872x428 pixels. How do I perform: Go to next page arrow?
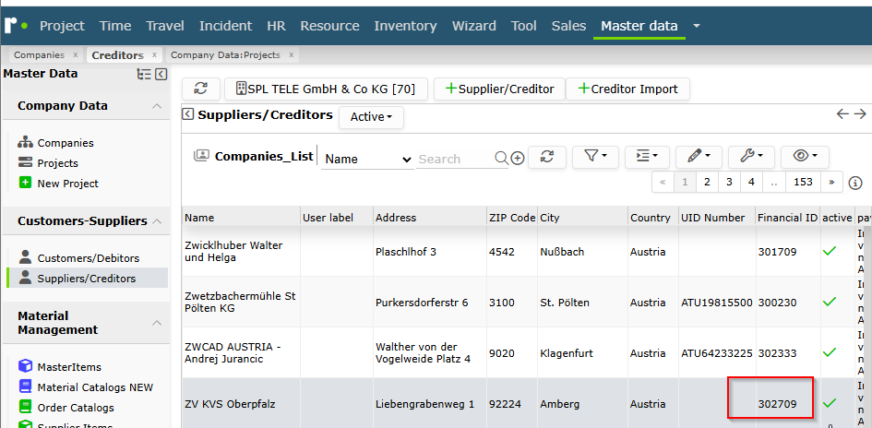click(831, 182)
